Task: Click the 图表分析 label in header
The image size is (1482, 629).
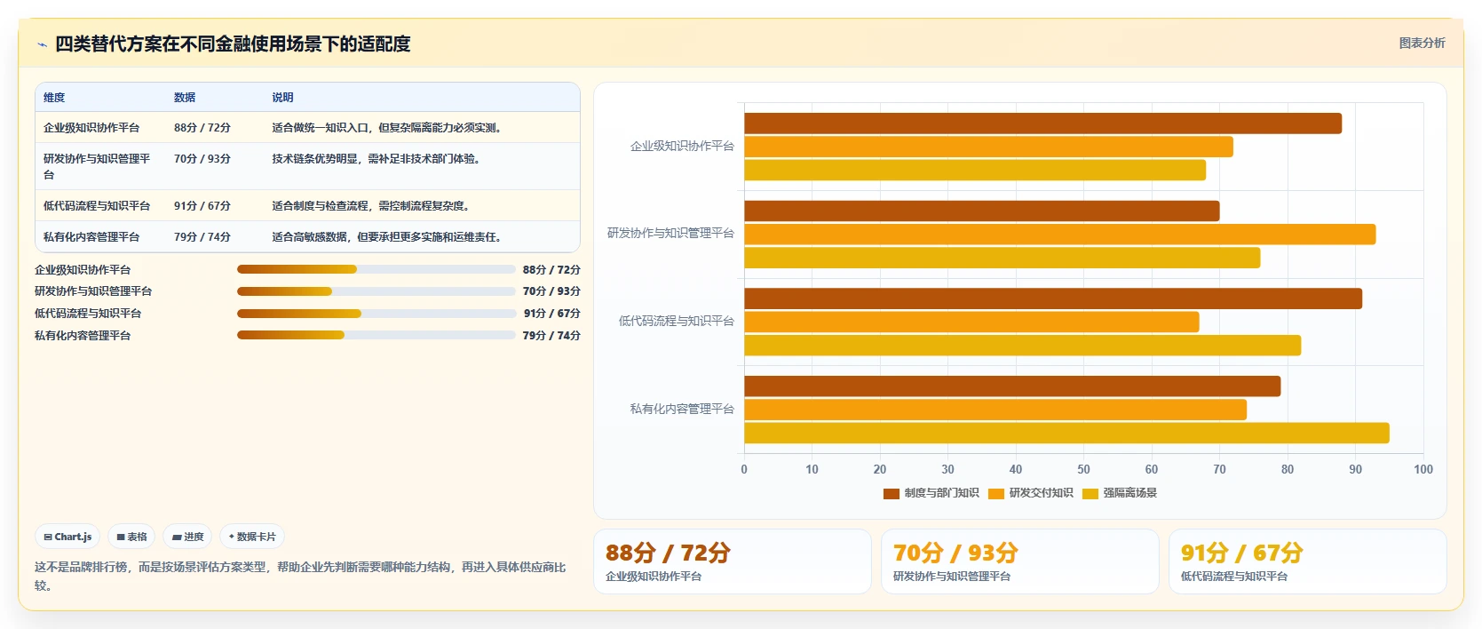Action: tap(1422, 43)
